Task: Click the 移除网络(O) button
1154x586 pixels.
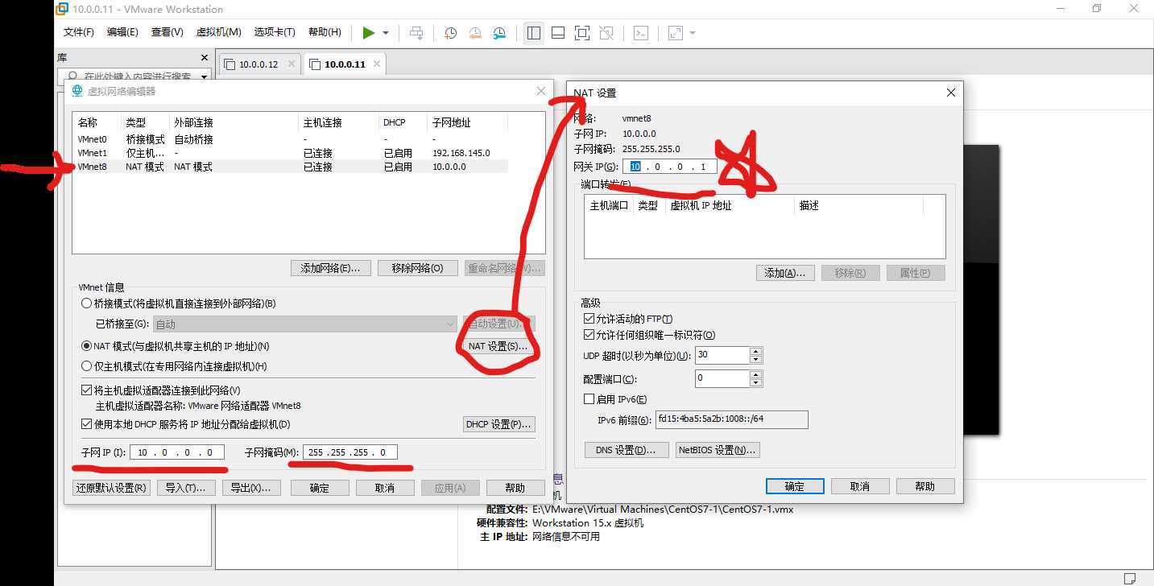Action: (x=417, y=268)
